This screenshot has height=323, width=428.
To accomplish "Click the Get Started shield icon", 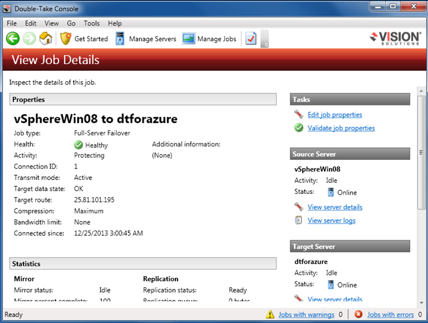I will (66, 39).
